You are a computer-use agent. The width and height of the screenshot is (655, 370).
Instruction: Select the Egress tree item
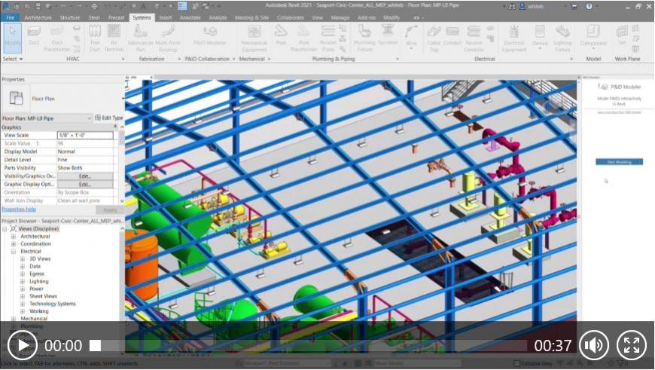(x=37, y=274)
